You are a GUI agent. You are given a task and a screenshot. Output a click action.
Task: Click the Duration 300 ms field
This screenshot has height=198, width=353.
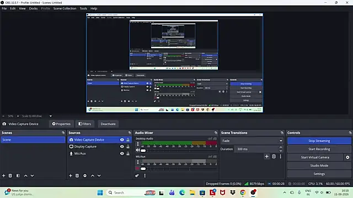[x=256, y=149]
